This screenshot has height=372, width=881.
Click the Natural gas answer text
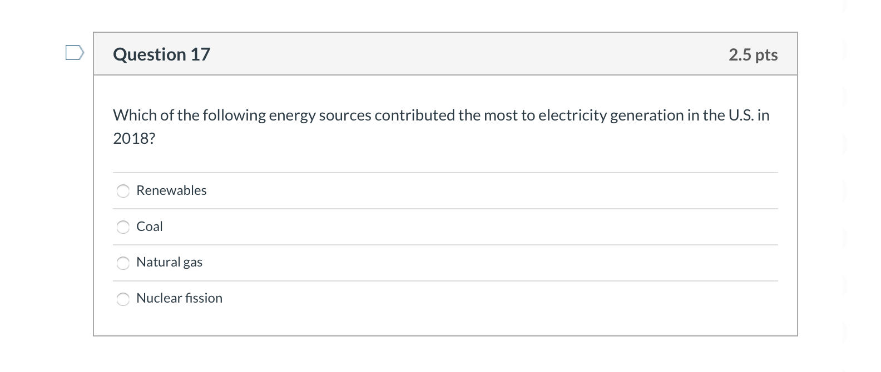(x=169, y=262)
